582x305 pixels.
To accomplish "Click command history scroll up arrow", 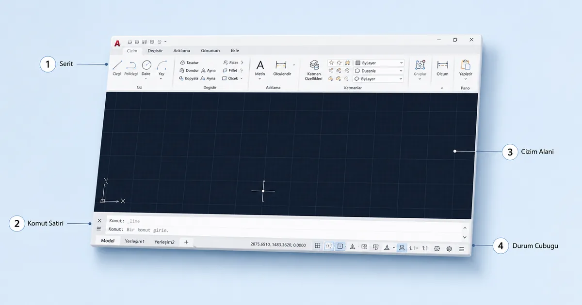I will (465, 228).
